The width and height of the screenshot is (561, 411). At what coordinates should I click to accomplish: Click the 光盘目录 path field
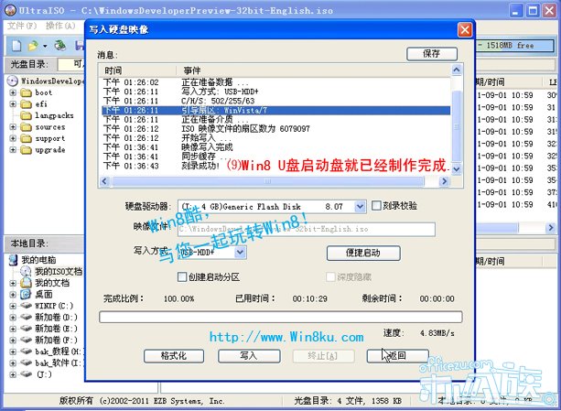click(70, 64)
